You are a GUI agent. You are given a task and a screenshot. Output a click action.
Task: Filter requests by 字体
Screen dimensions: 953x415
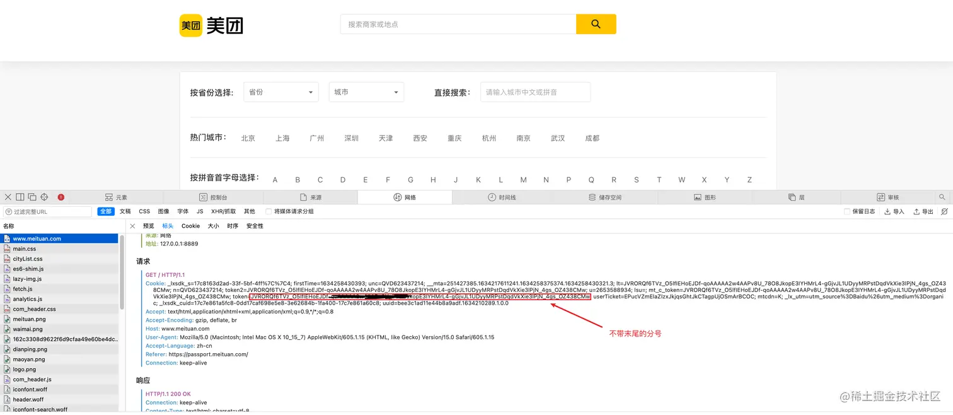click(183, 212)
